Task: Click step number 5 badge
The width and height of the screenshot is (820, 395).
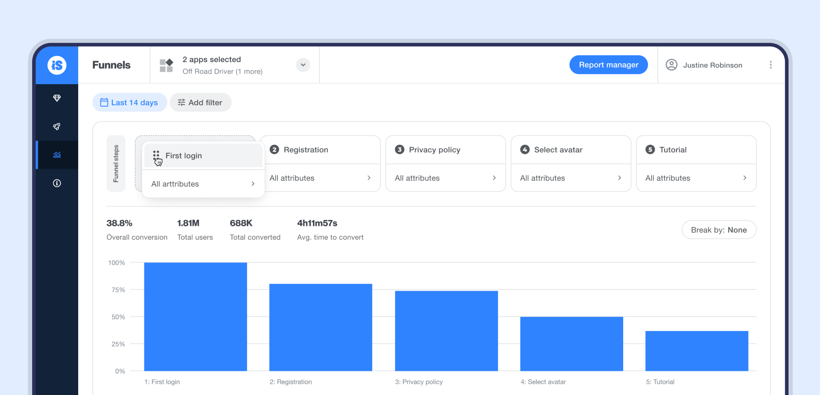Action: click(x=650, y=149)
